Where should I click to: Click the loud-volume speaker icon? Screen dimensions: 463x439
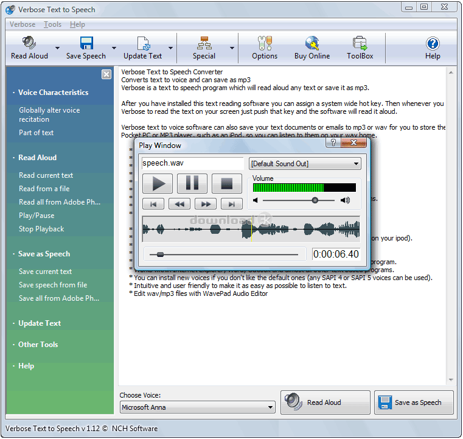(345, 200)
